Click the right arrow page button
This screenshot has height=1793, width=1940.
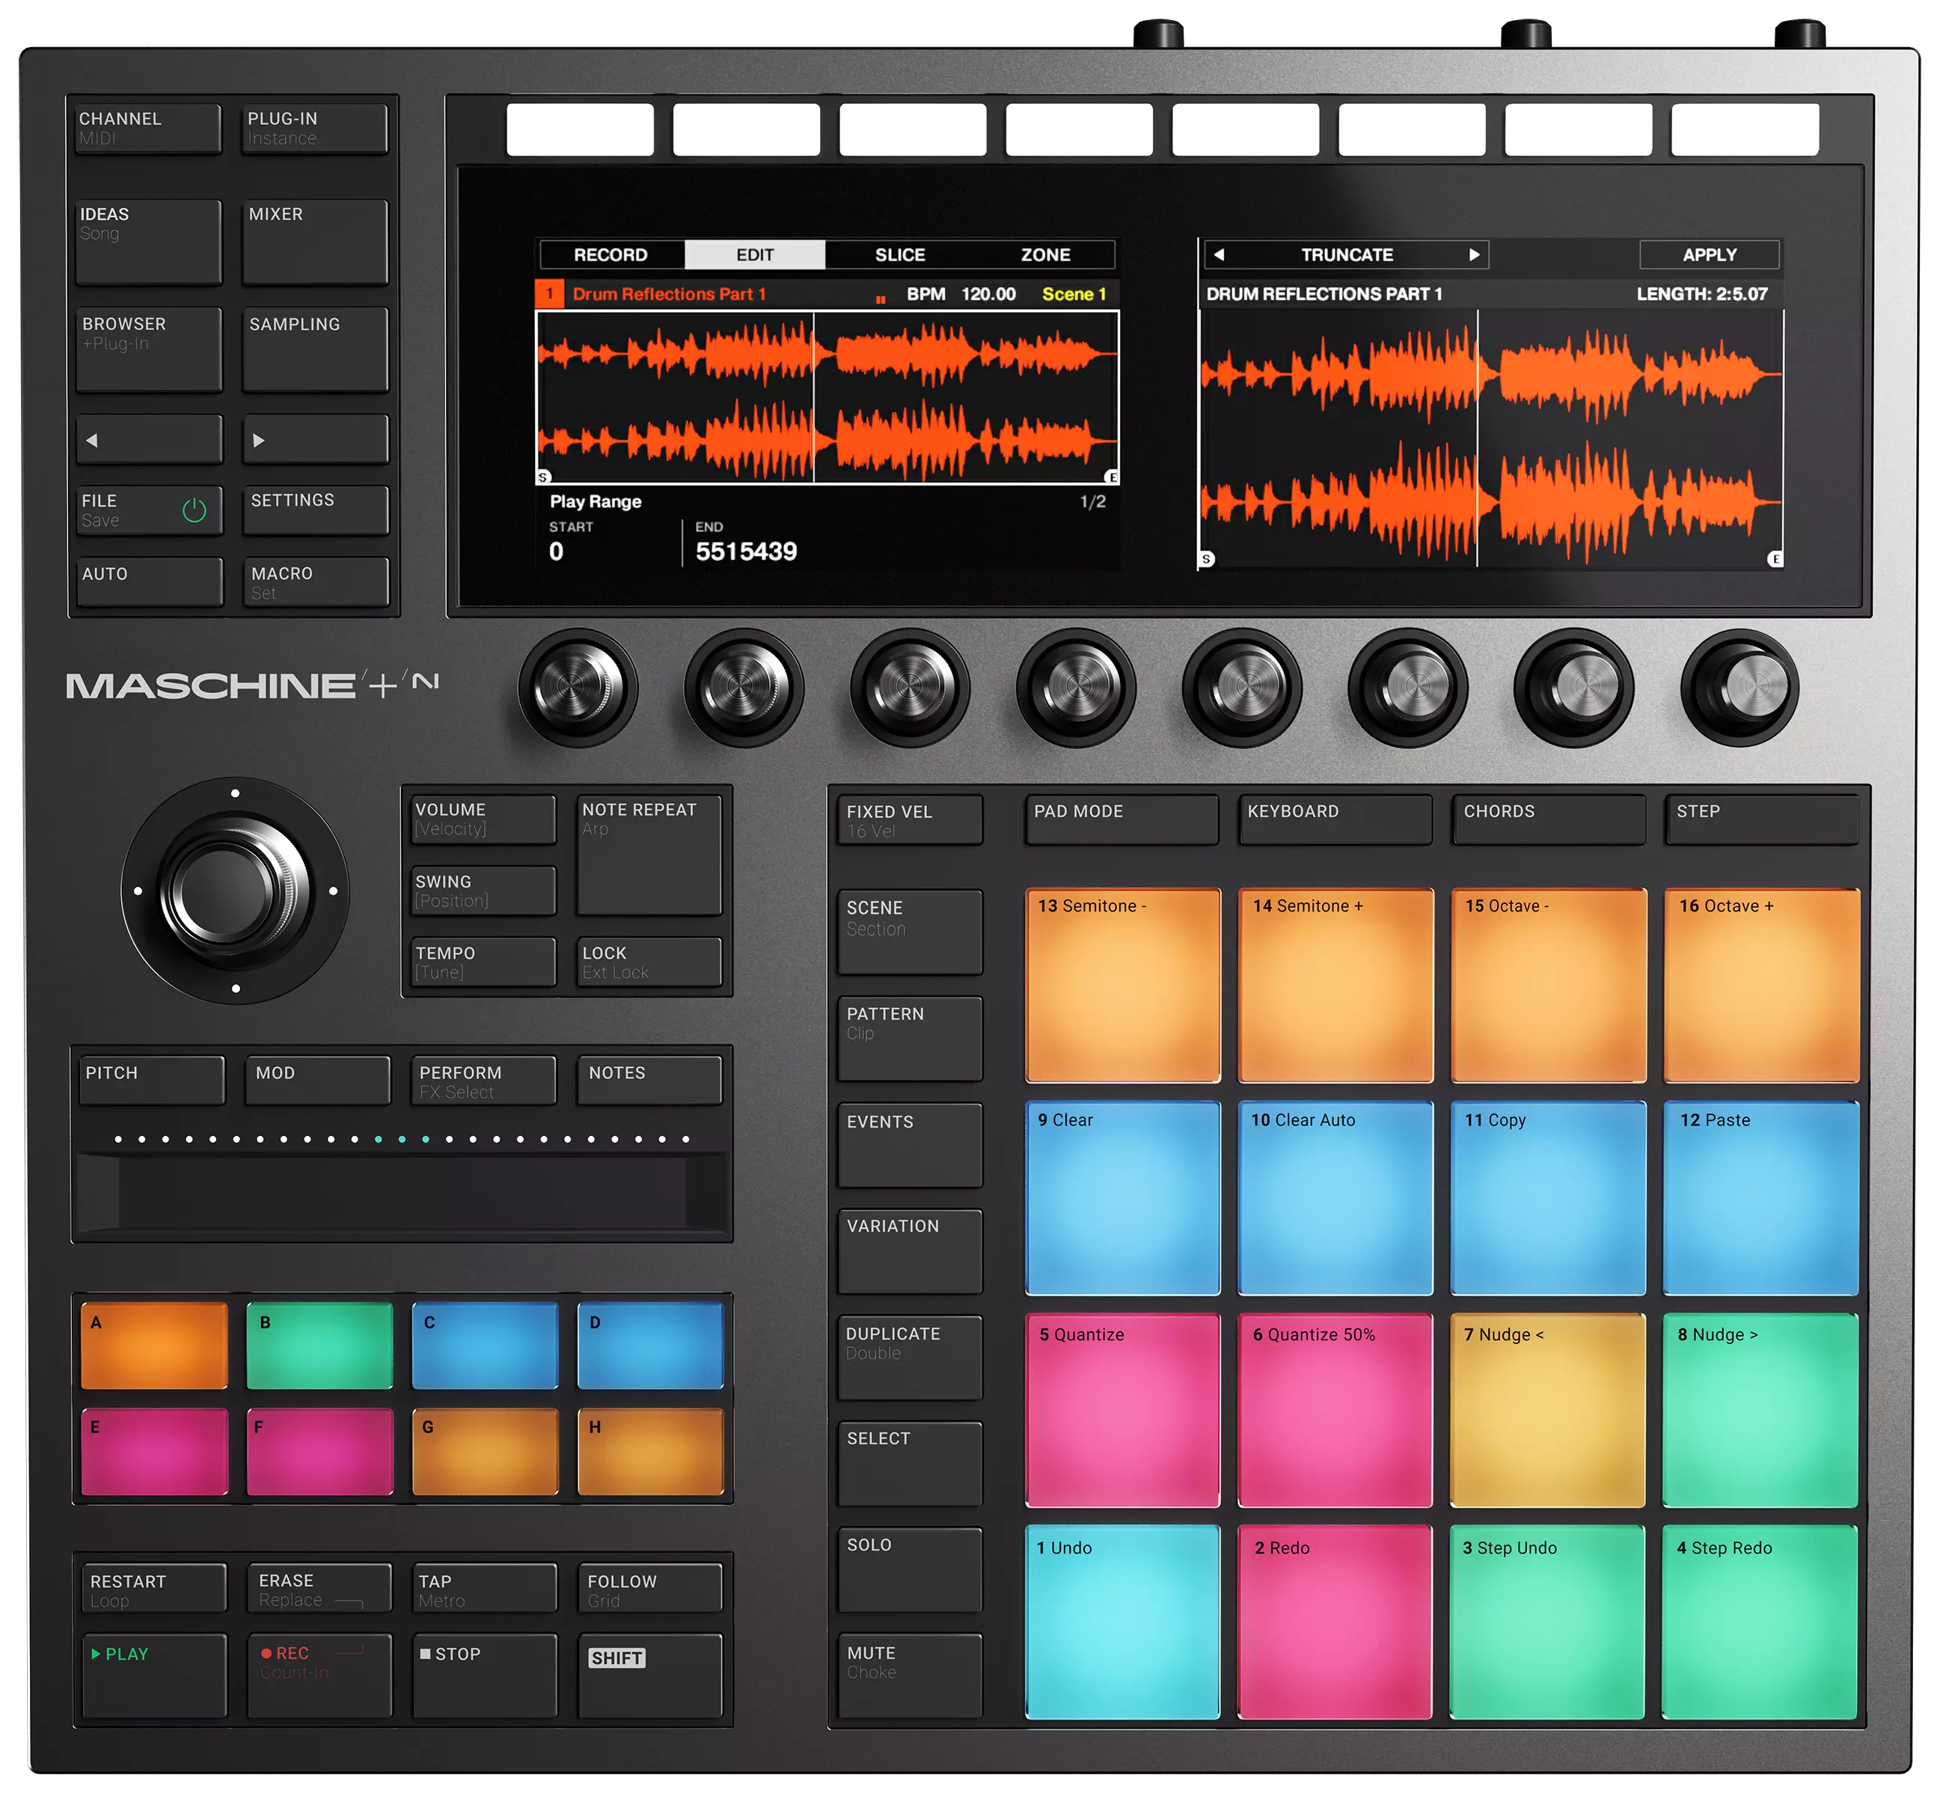point(315,439)
